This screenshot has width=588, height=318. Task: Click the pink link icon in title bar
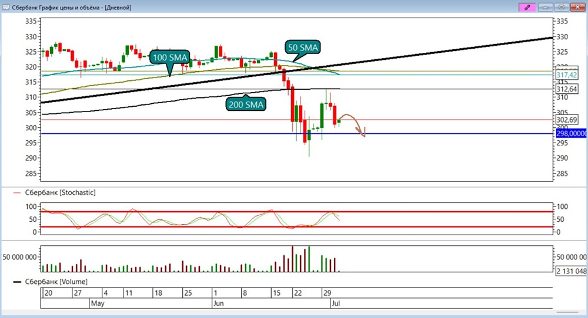tap(527, 7)
